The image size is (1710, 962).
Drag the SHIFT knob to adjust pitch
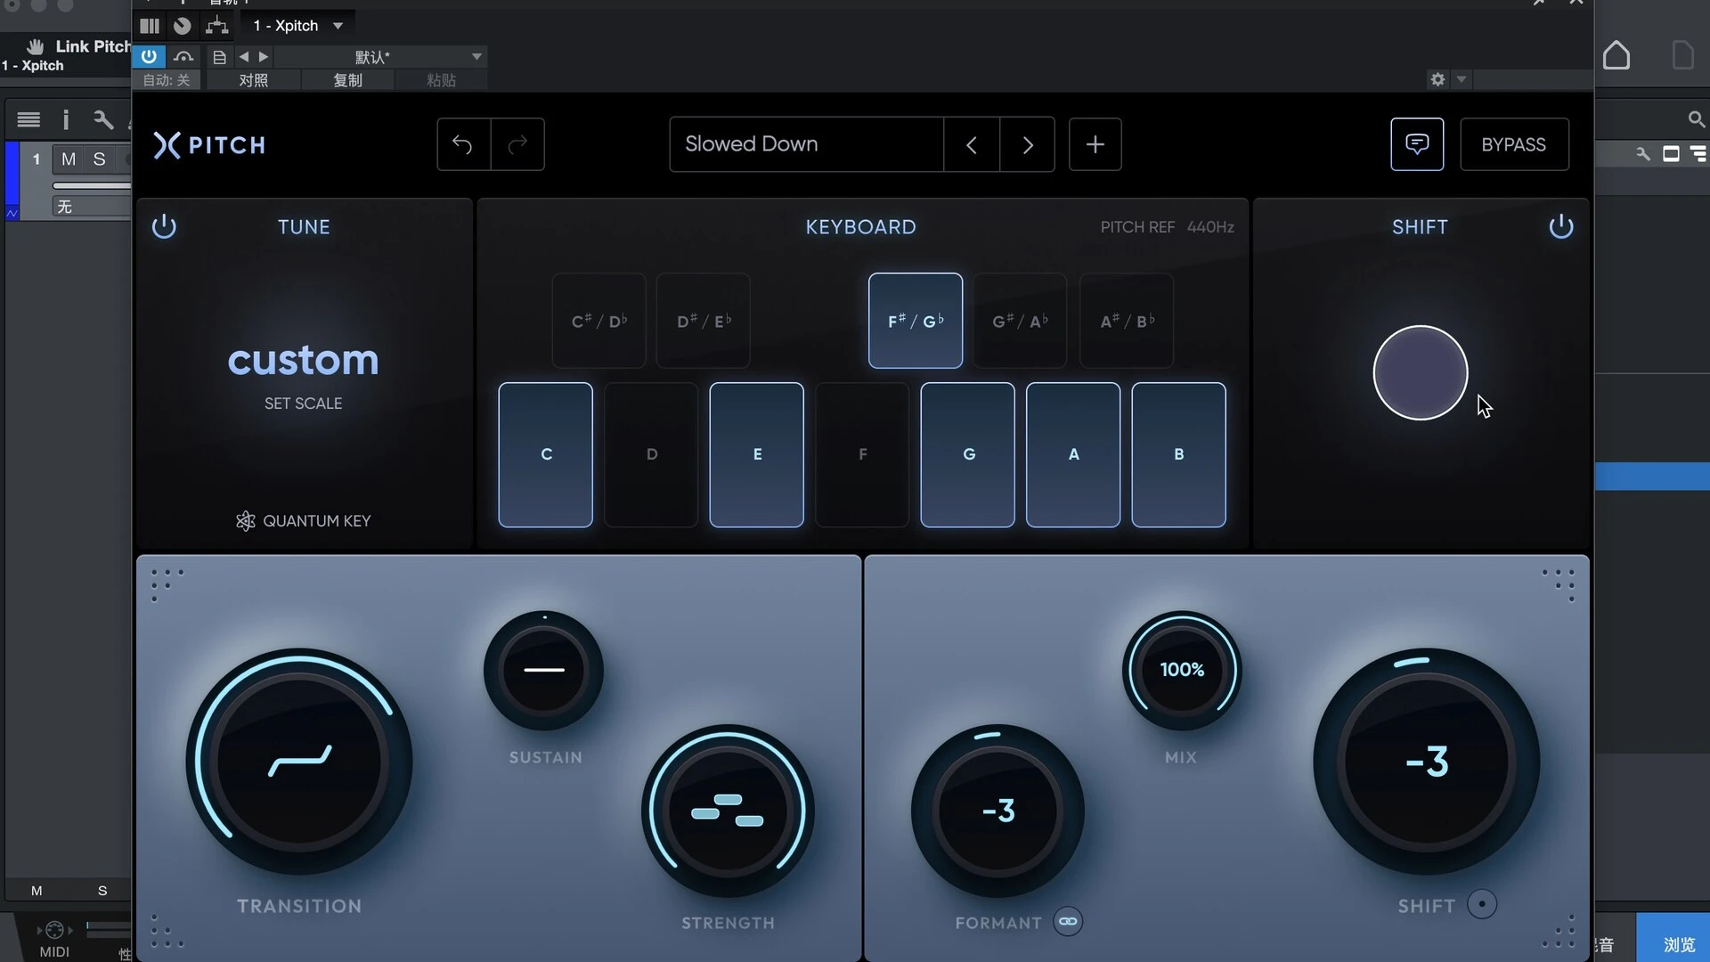1425,762
